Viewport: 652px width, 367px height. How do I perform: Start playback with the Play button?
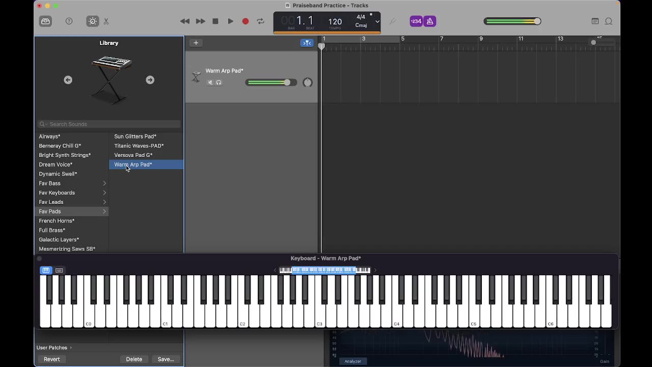pyautogui.click(x=230, y=21)
